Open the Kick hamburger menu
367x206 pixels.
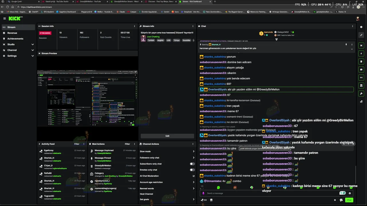pos(5,18)
